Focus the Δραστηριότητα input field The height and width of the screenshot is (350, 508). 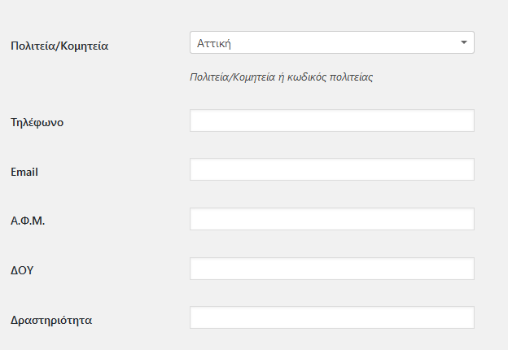[331, 317]
